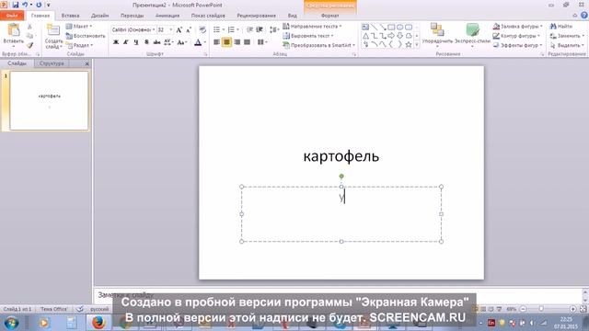
Task: Click the Создать слайд icon
Action: [53, 30]
